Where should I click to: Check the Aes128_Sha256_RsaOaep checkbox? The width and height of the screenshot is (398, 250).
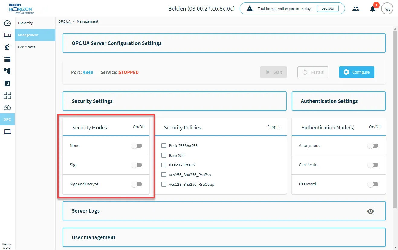(164, 184)
